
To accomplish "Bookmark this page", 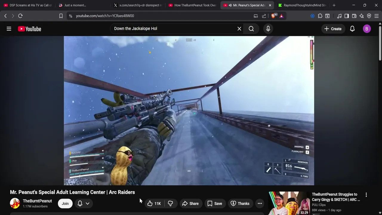I will (x=61, y=16).
